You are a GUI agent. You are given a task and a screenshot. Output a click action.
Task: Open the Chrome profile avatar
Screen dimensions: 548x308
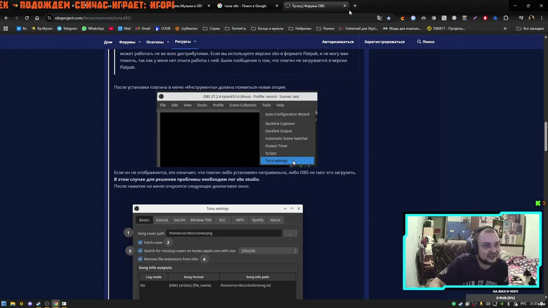pos(531,18)
